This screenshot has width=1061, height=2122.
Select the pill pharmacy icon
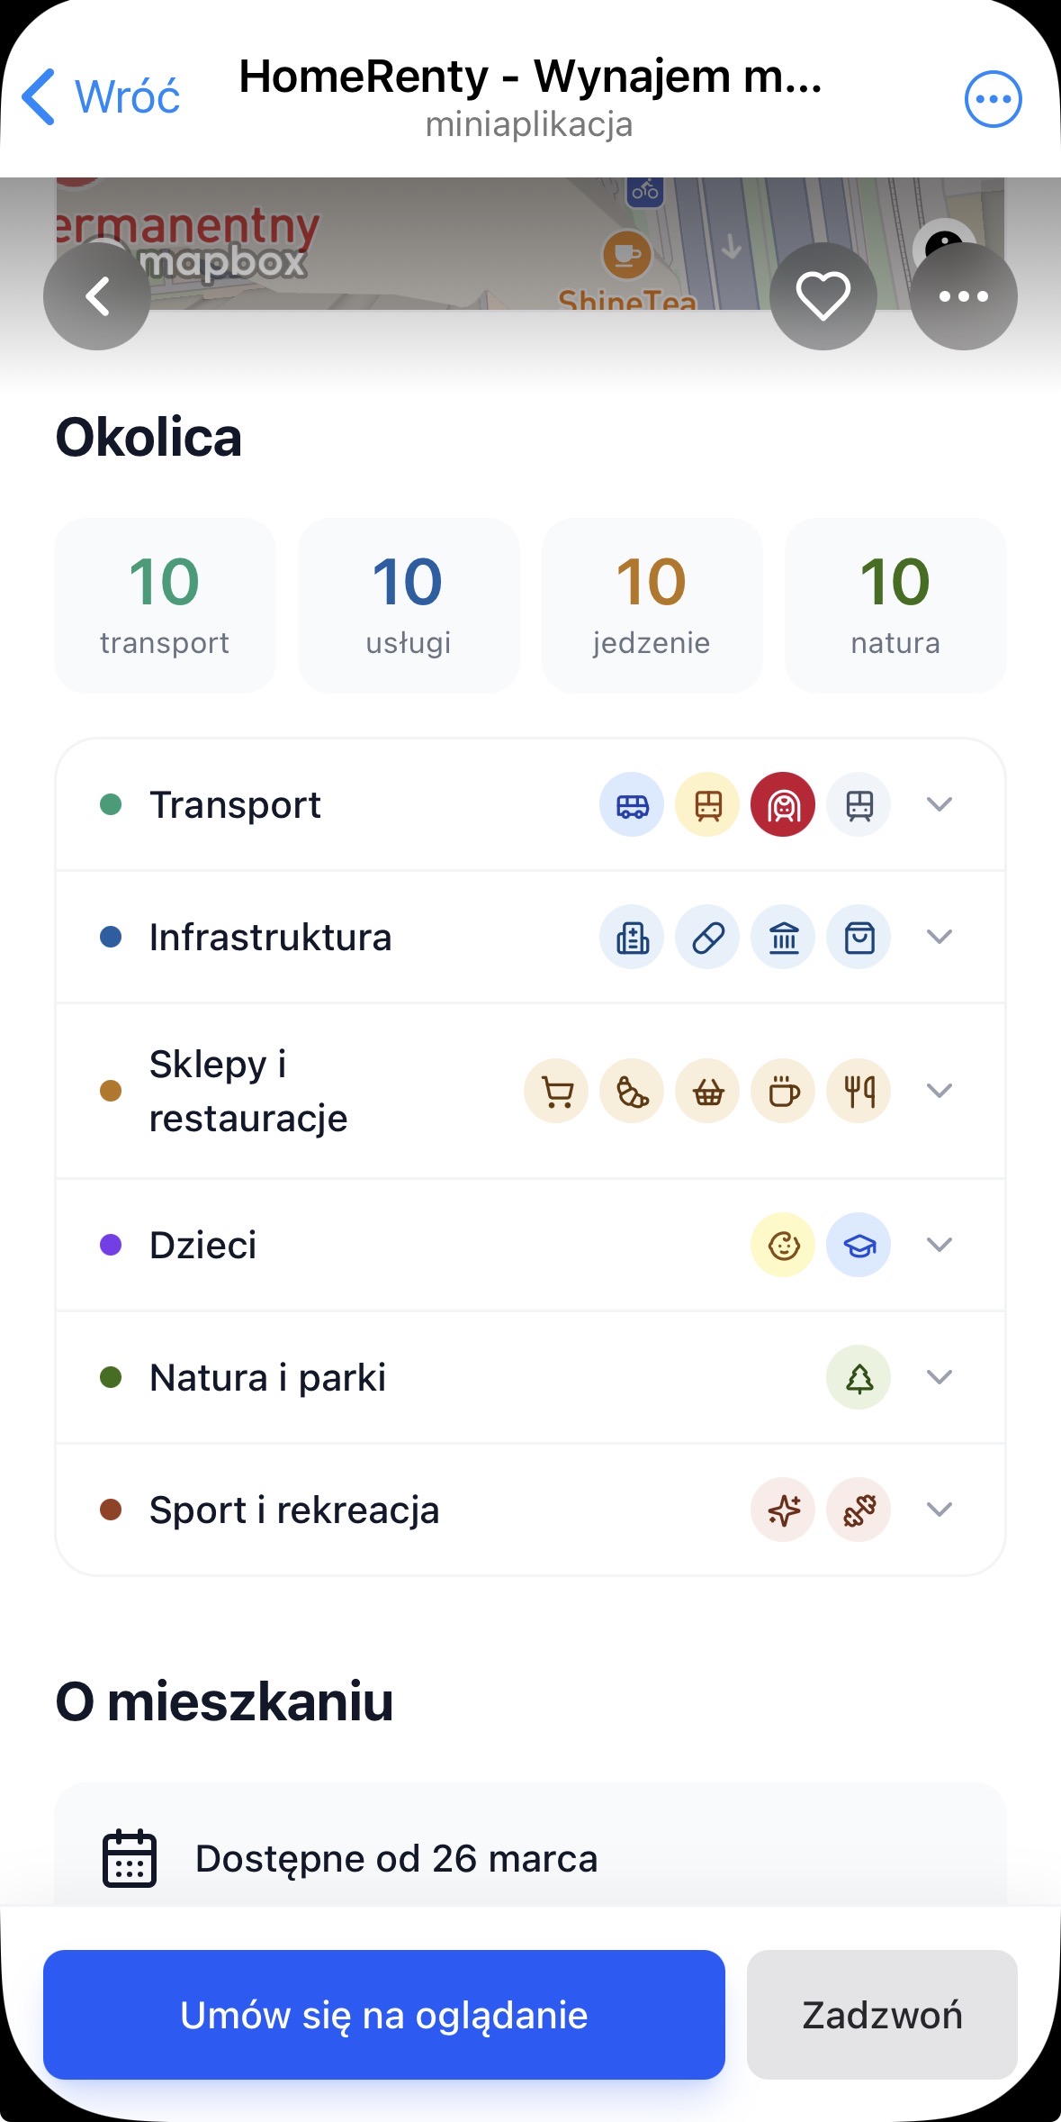click(708, 938)
